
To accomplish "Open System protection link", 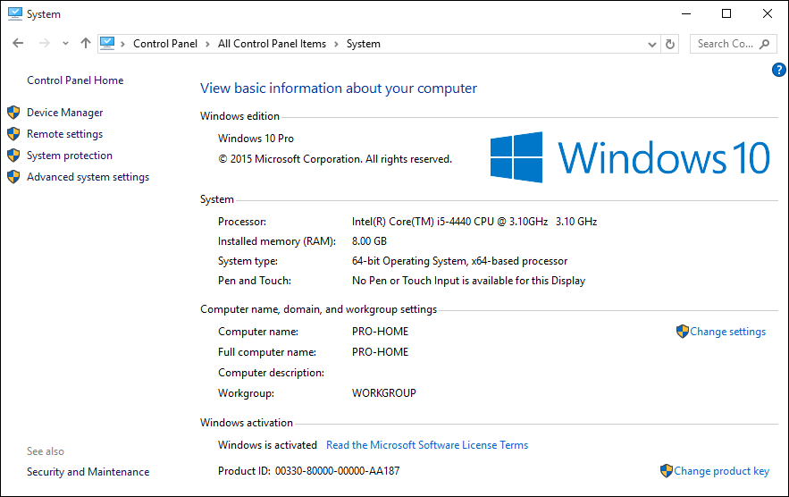I will click(70, 156).
